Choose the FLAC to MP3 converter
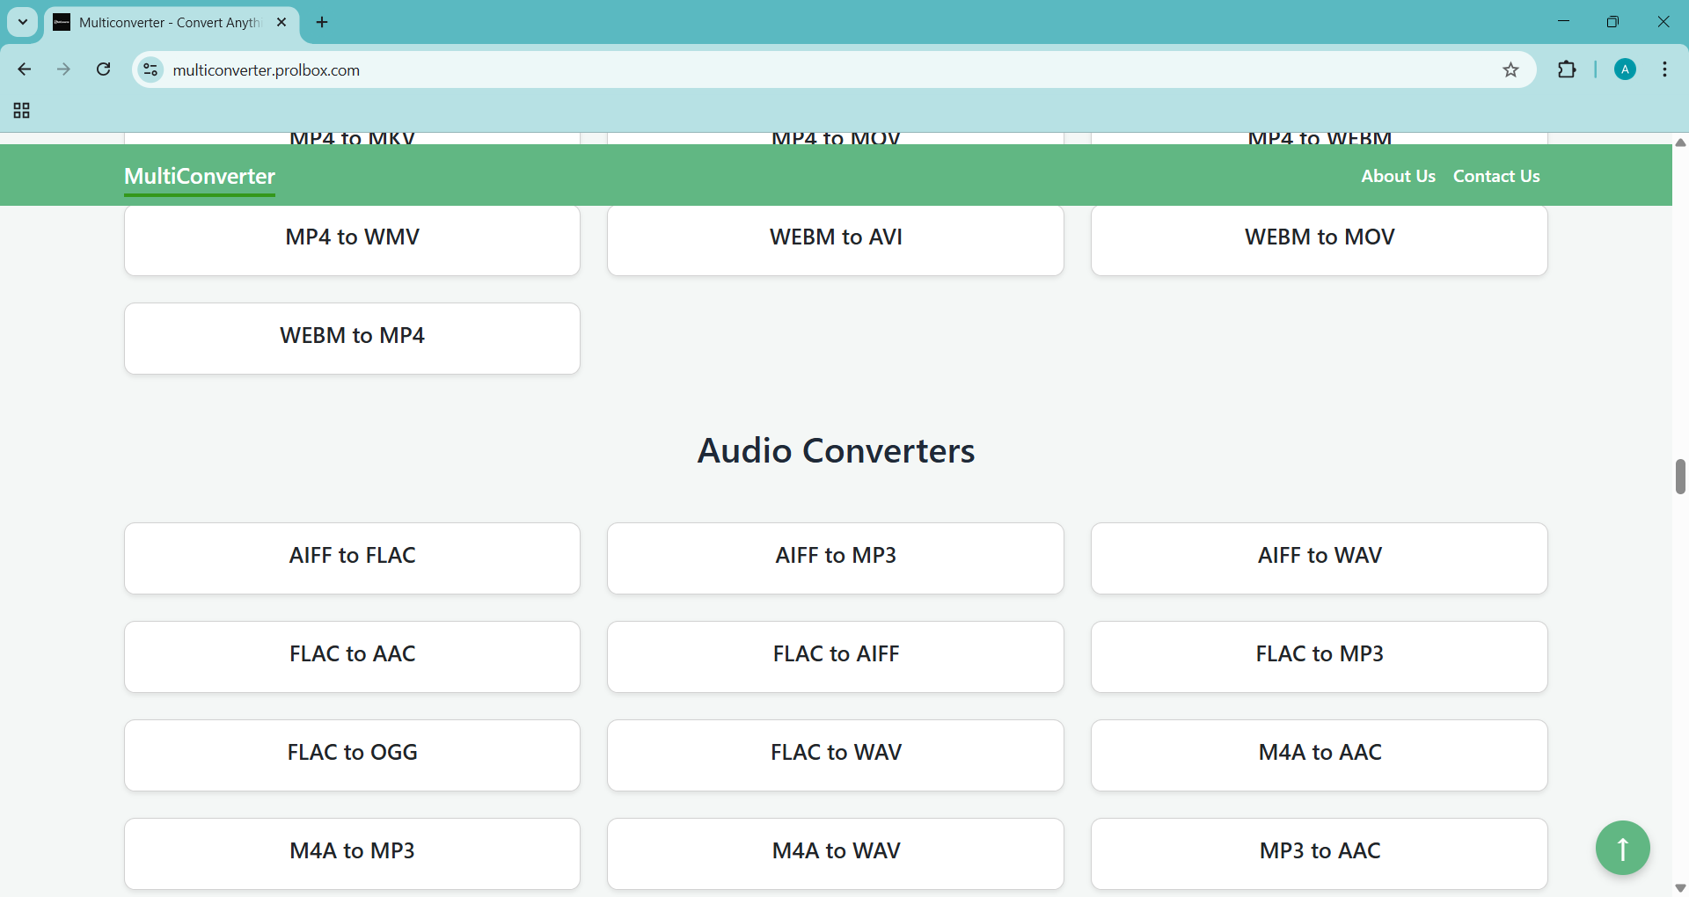 [1319, 656]
